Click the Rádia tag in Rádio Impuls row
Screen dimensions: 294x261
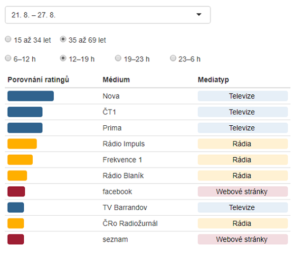click(243, 144)
